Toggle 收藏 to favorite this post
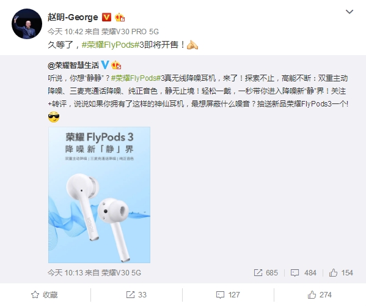This screenshot has width=366, height=306. click(45, 295)
